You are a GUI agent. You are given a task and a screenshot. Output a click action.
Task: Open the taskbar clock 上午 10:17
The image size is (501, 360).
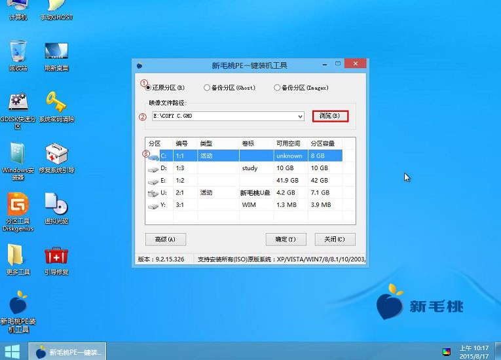[x=474, y=351]
